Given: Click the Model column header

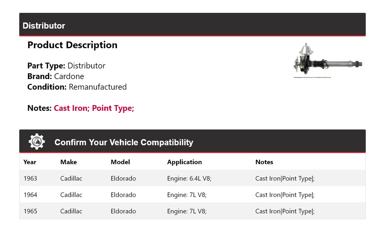Looking at the screenshot, I should tap(120, 162).
